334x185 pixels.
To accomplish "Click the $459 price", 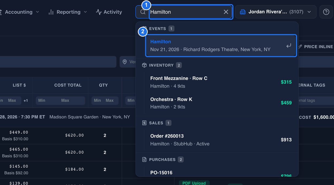I will coord(286,103).
